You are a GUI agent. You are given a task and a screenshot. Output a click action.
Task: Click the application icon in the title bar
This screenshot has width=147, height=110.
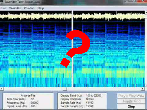point(2,2)
